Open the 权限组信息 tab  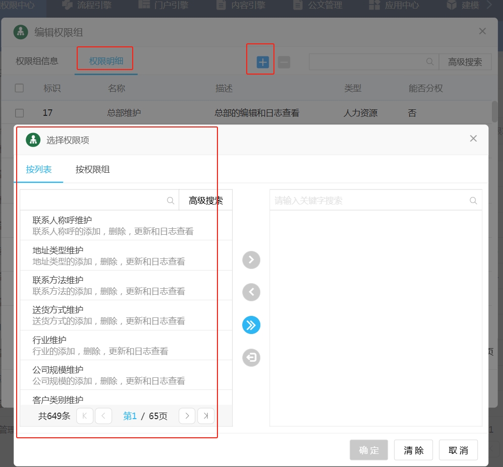tap(37, 61)
